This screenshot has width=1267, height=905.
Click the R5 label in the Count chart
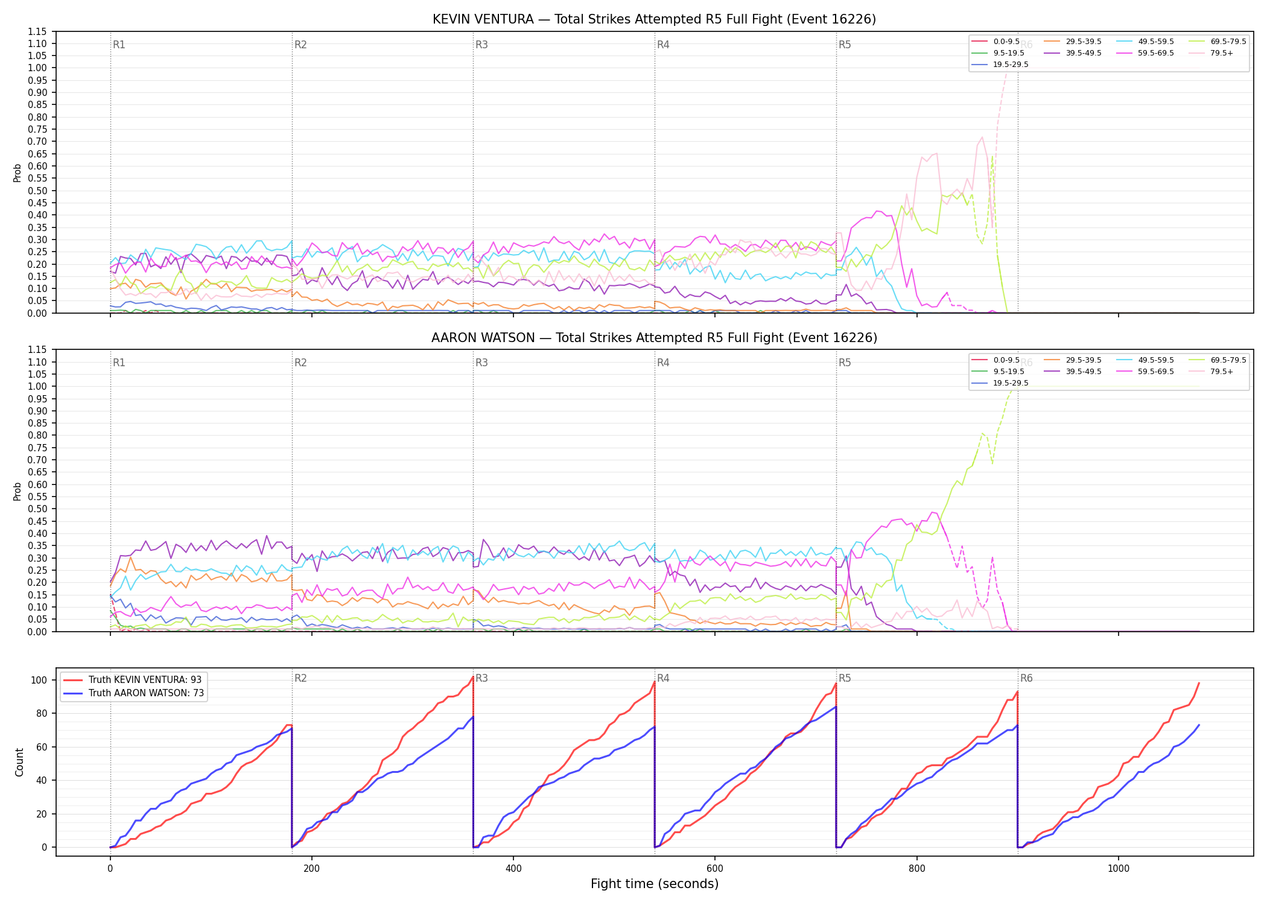(x=845, y=678)
